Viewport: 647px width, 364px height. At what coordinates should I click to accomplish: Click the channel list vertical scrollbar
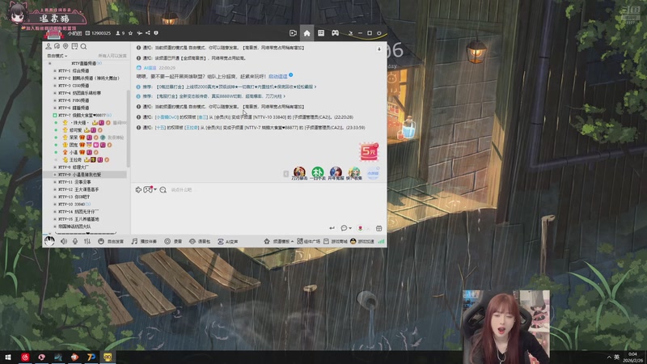[x=129, y=128]
